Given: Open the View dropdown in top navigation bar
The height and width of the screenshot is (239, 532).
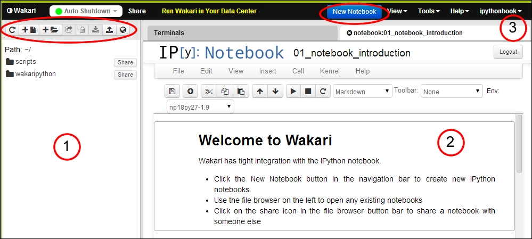Looking at the screenshot, I should [x=397, y=11].
